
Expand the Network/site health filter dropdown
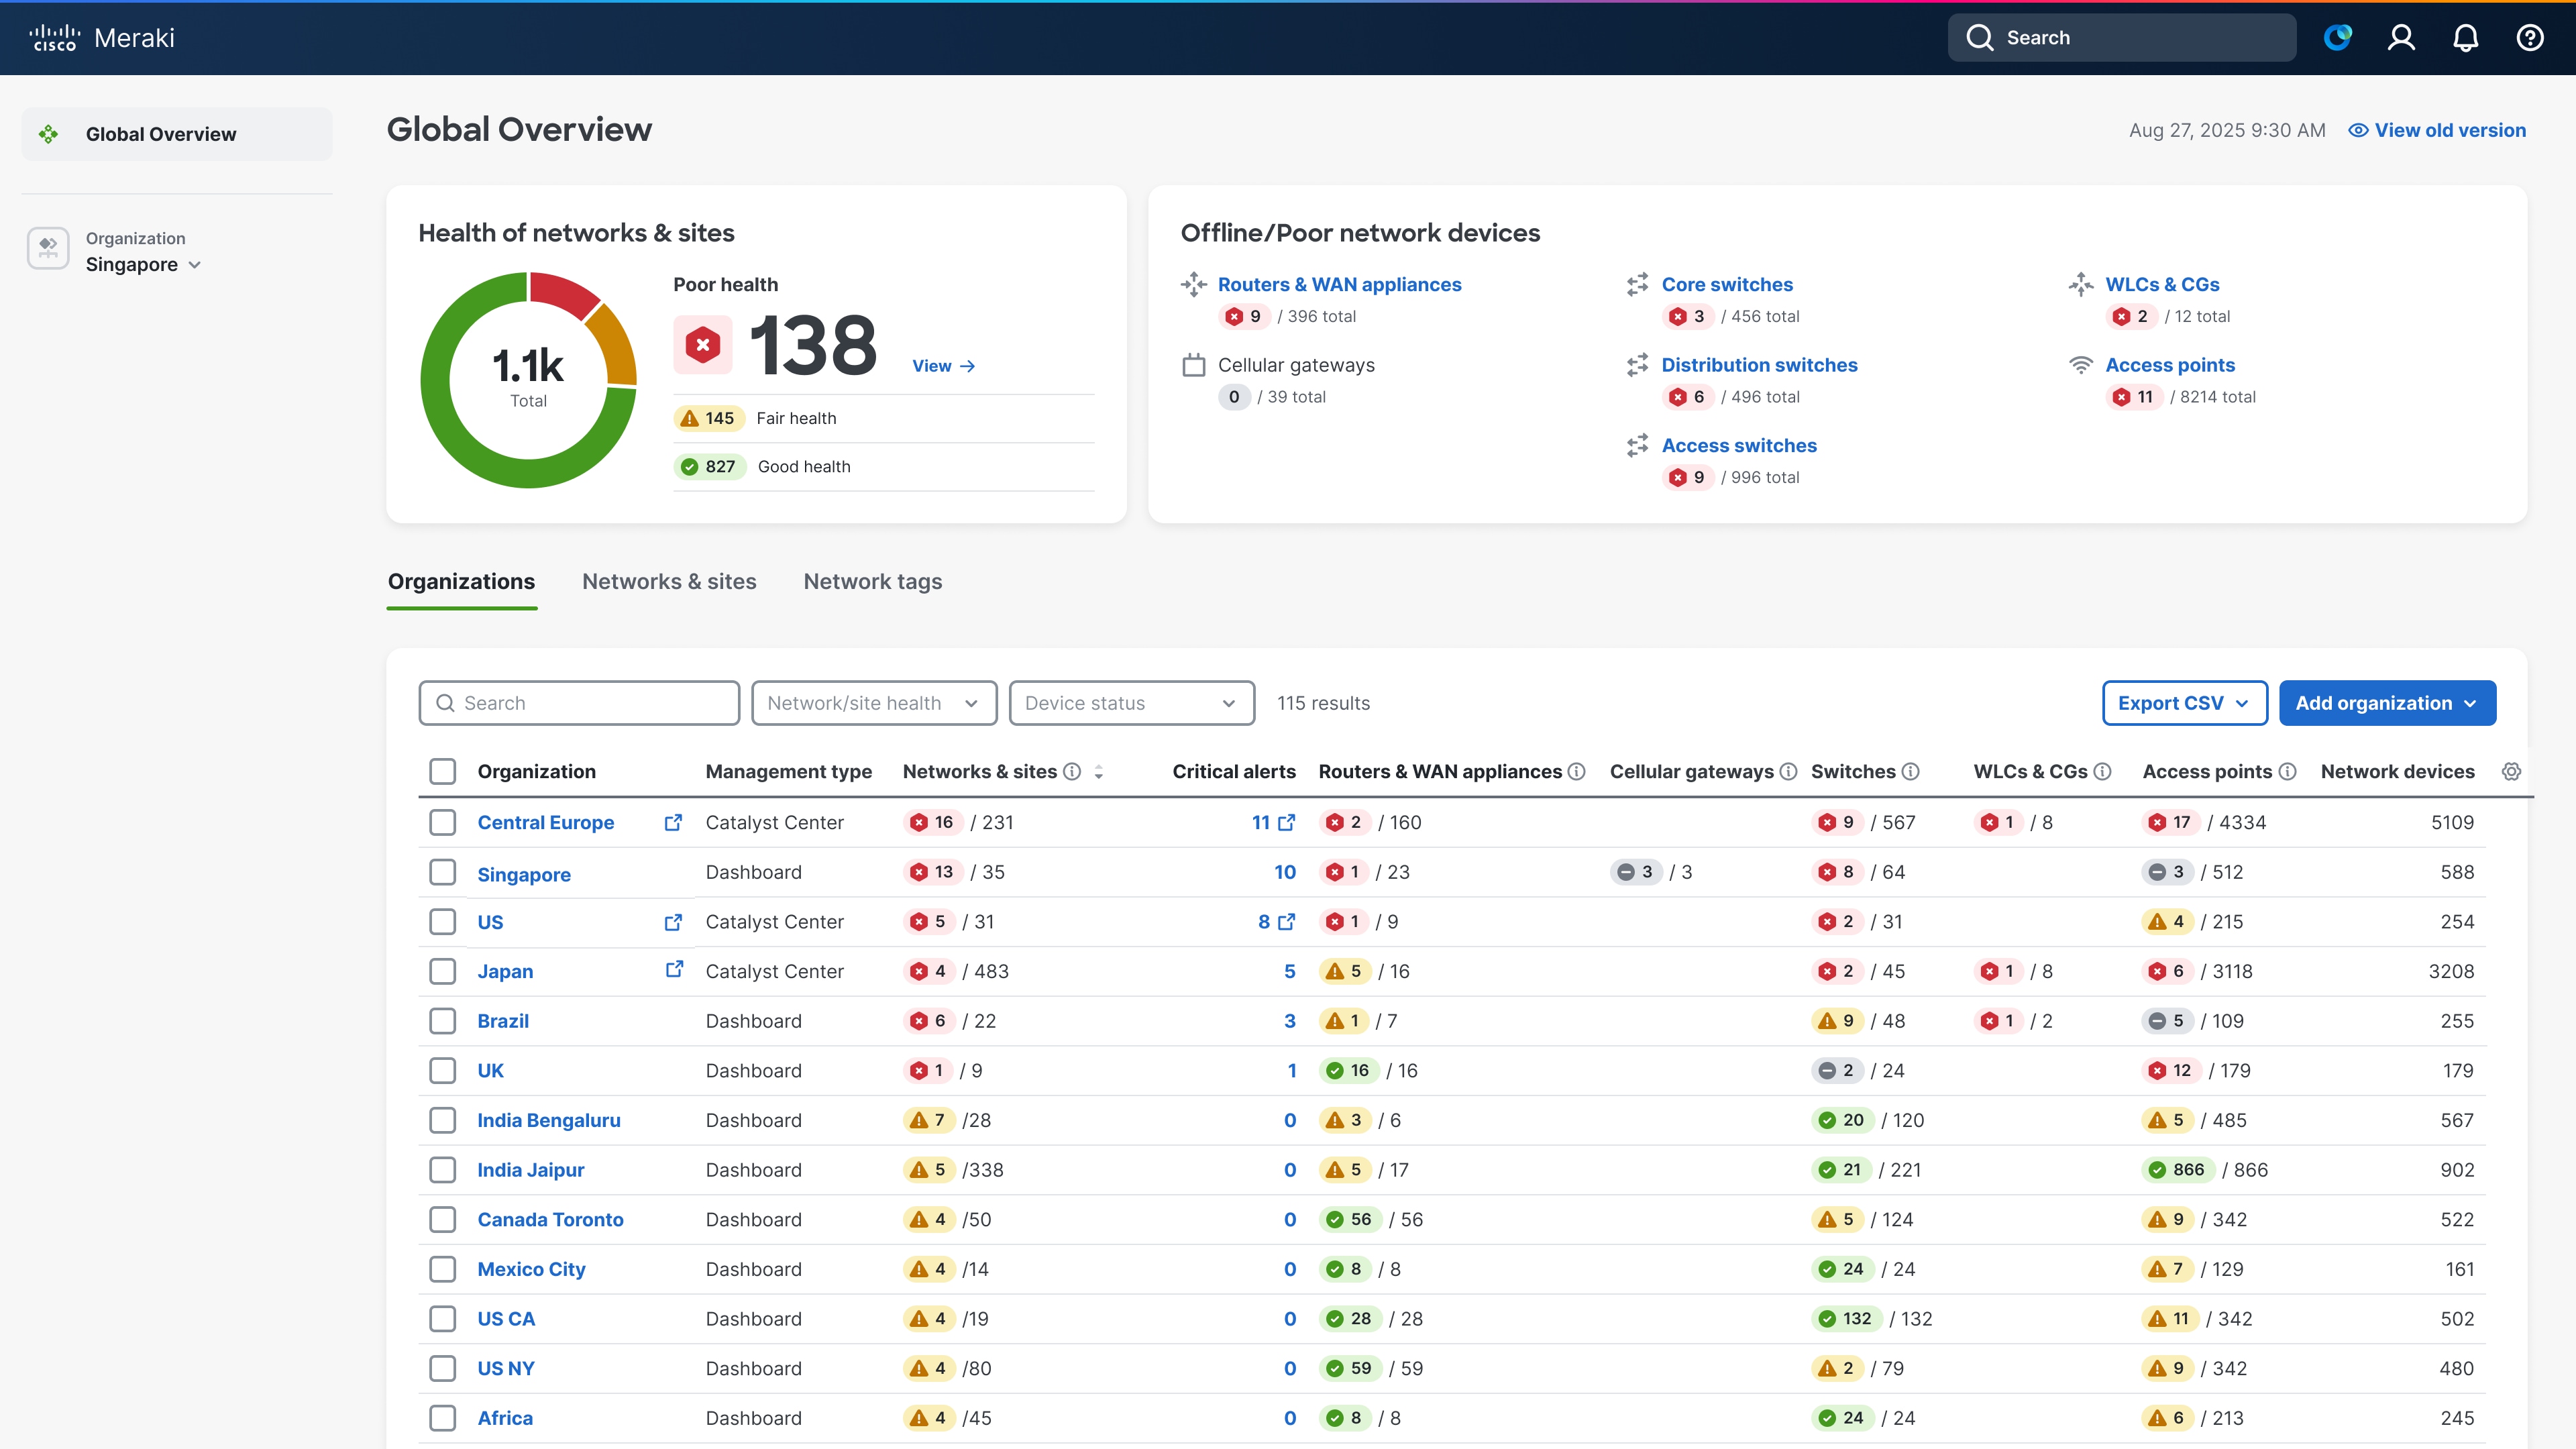(873, 703)
